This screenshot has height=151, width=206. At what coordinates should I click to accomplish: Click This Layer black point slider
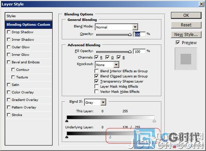[67, 121]
